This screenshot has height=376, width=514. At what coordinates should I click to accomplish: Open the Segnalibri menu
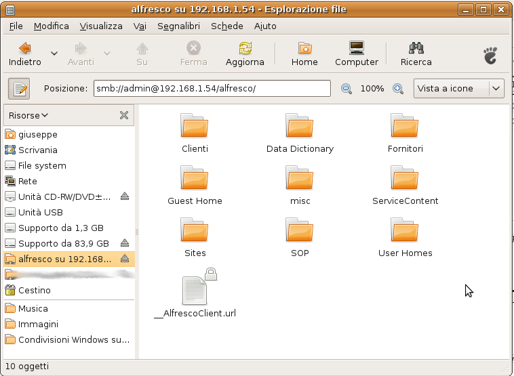[x=178, y=26]
